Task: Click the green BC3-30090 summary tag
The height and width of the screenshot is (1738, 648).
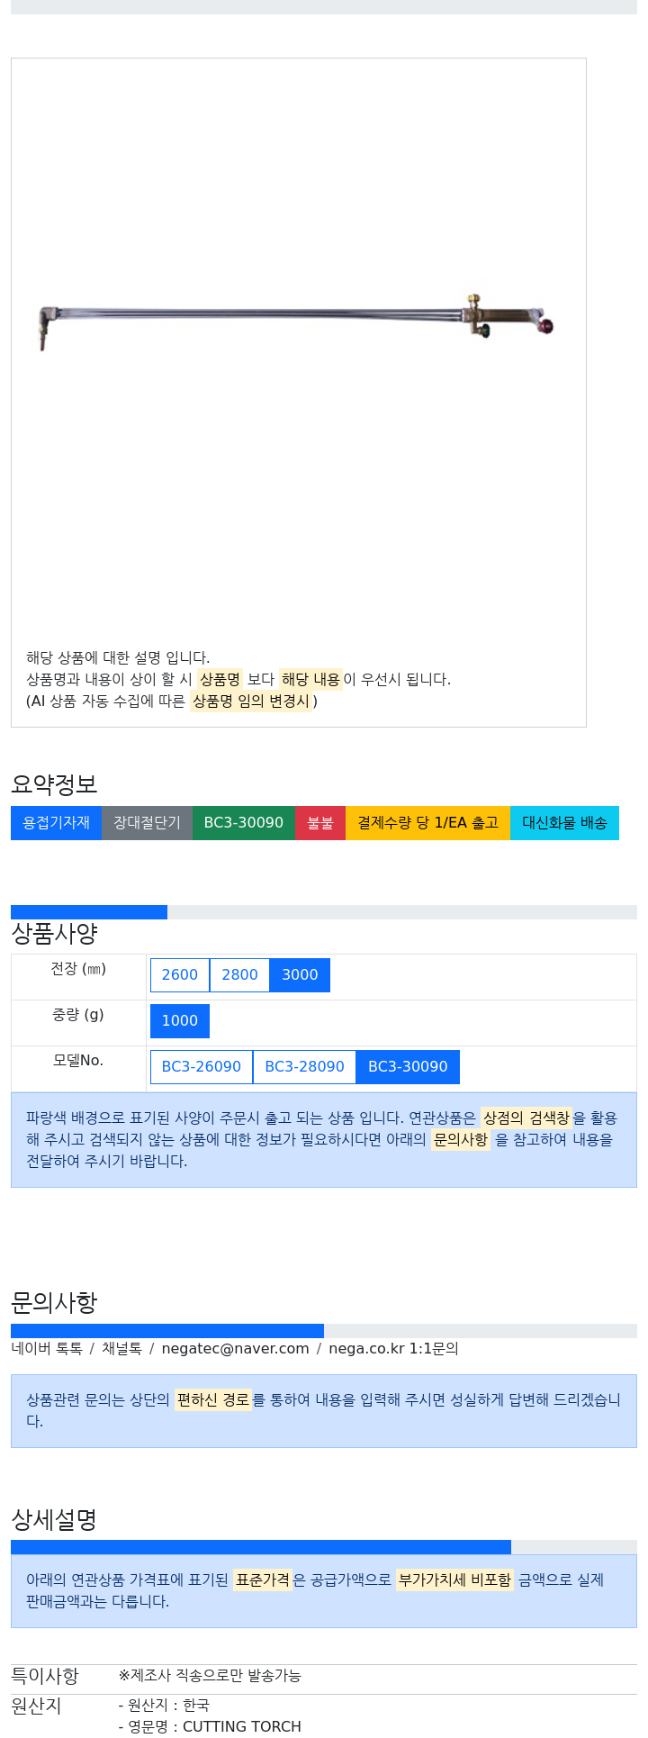Action: (x=244, y=823)
